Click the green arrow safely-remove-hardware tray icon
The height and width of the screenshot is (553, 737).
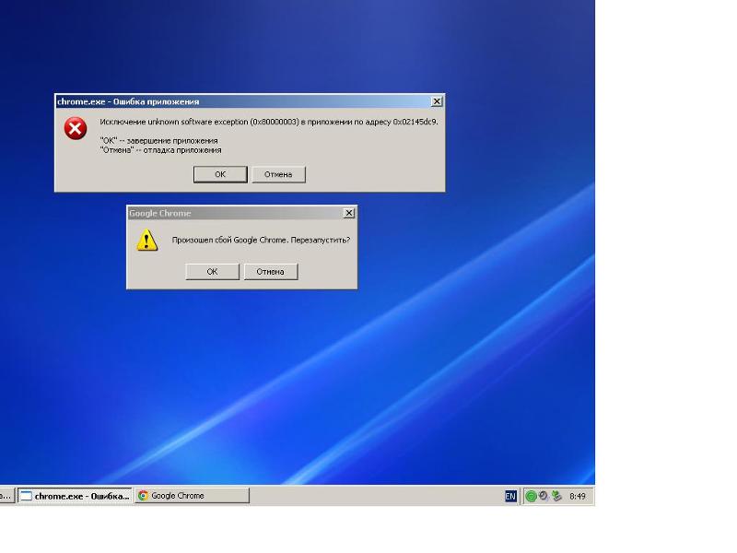tap(556, 496)
